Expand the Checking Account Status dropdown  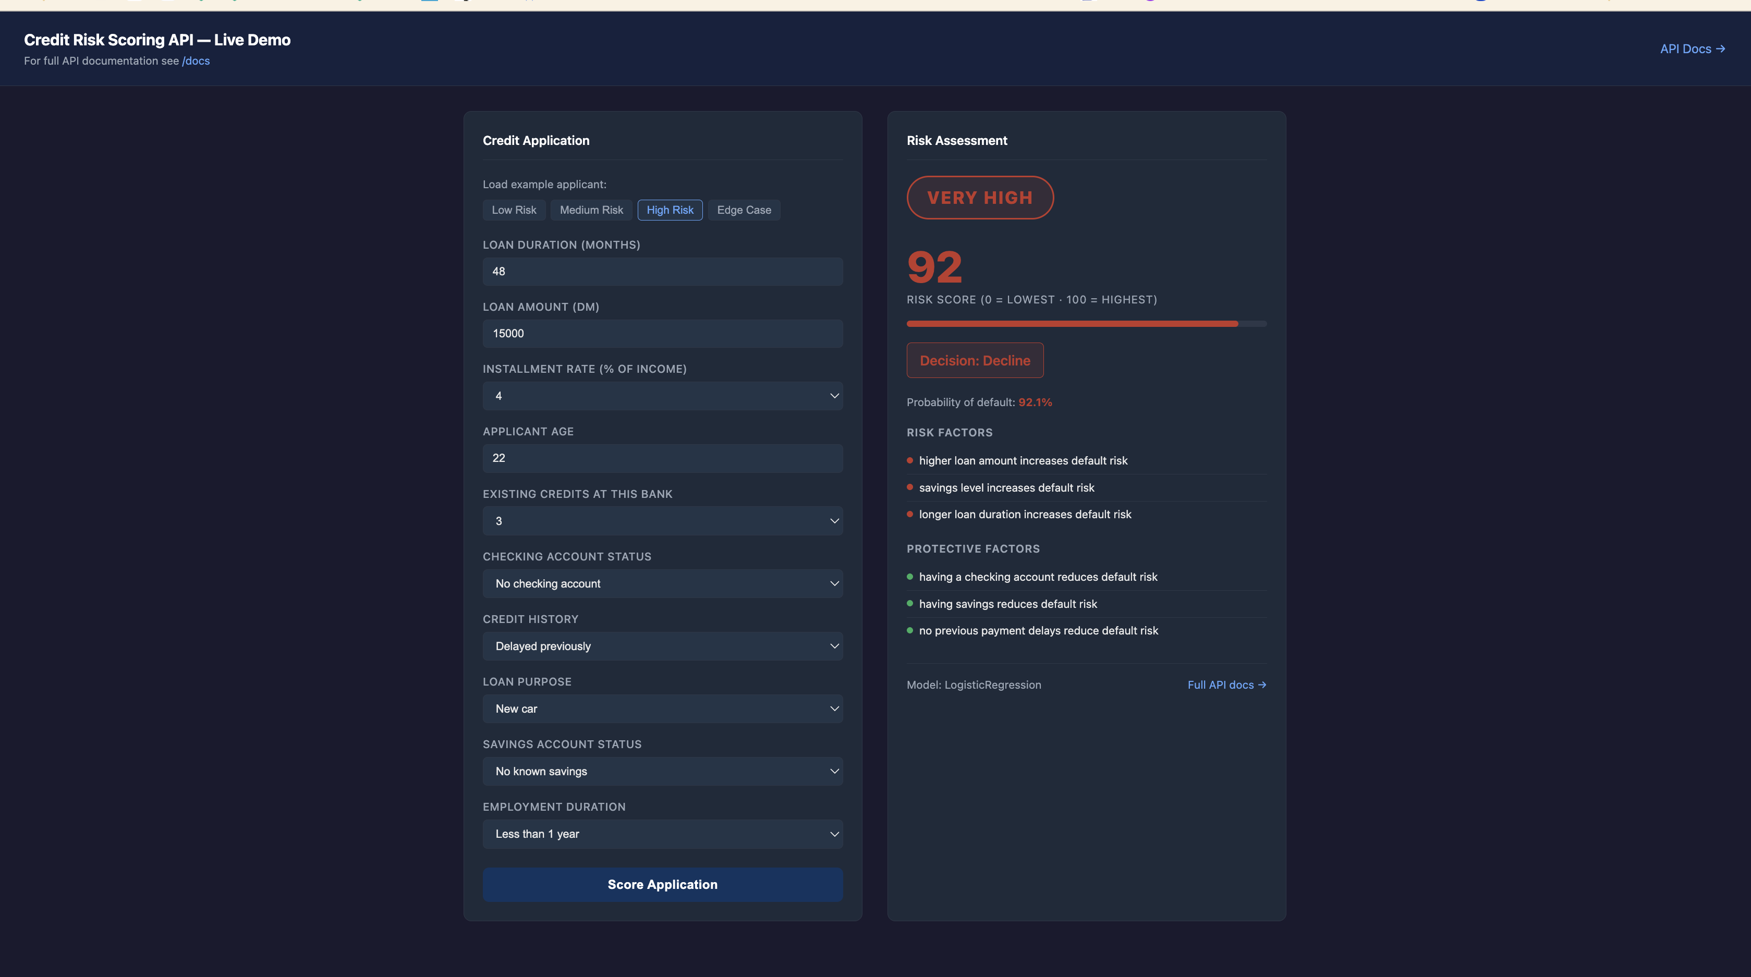(663, 583)
